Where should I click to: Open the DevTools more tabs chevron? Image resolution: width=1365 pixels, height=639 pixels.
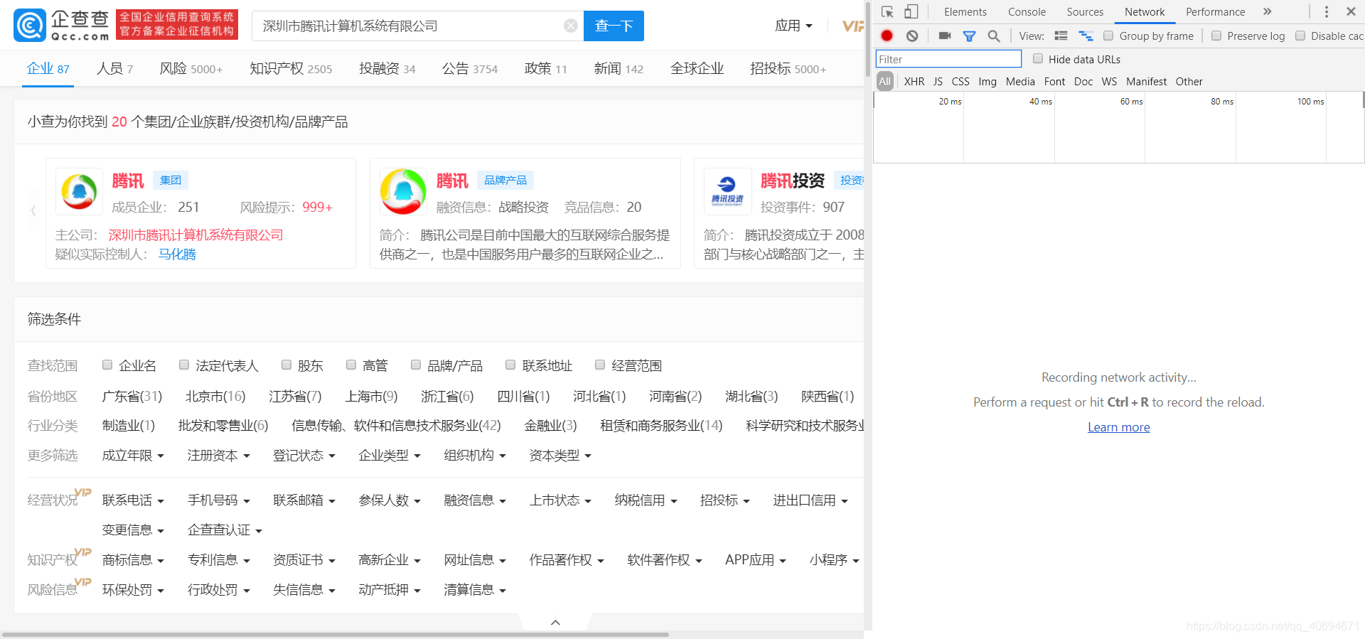point(1267,11)
